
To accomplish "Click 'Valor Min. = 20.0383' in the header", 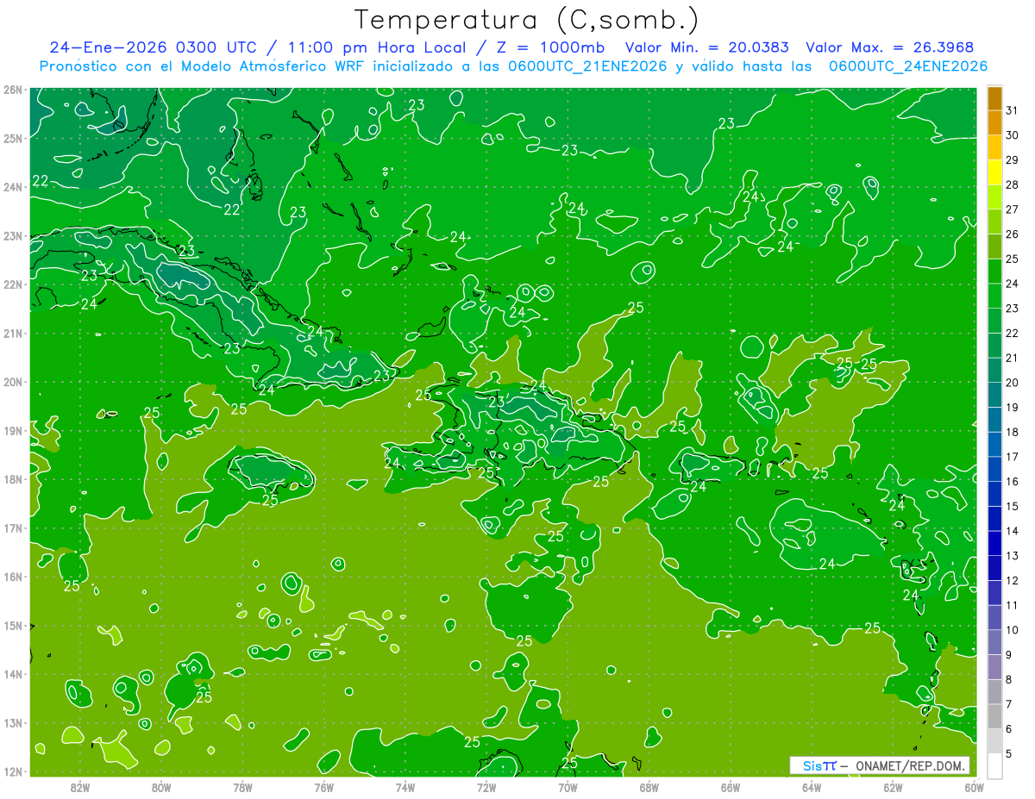I will point(708,47).
